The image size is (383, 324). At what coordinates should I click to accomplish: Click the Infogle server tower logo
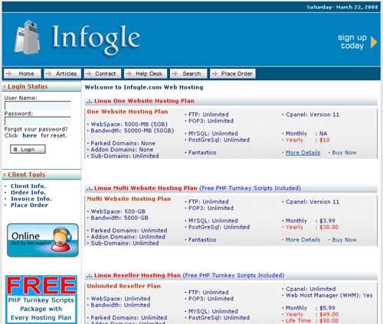click(28, 37)
